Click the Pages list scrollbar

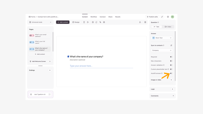coord(53,42)
